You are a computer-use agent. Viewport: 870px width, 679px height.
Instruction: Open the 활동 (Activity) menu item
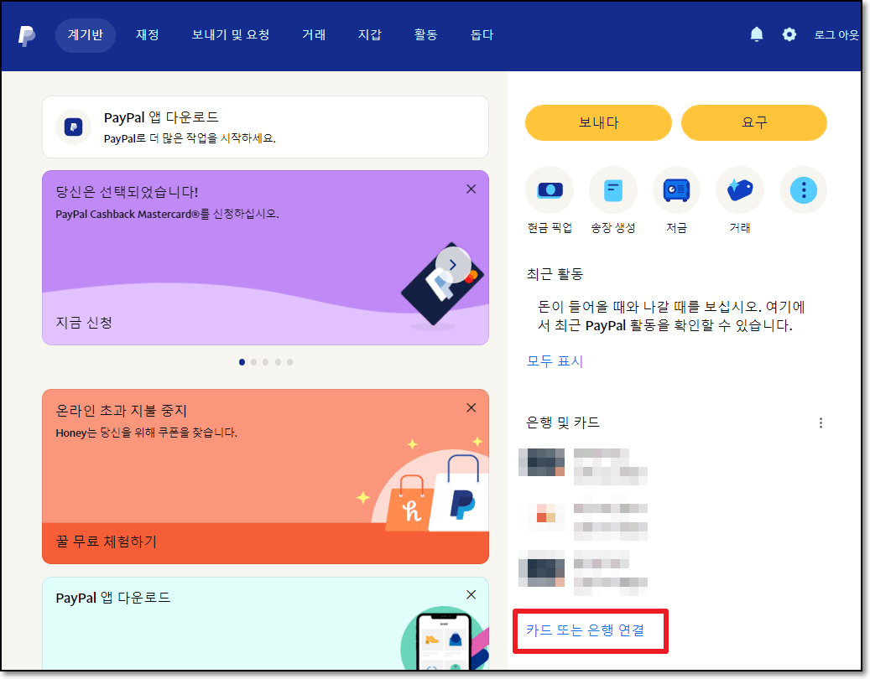pyautogui.click(x=425, y=35)
